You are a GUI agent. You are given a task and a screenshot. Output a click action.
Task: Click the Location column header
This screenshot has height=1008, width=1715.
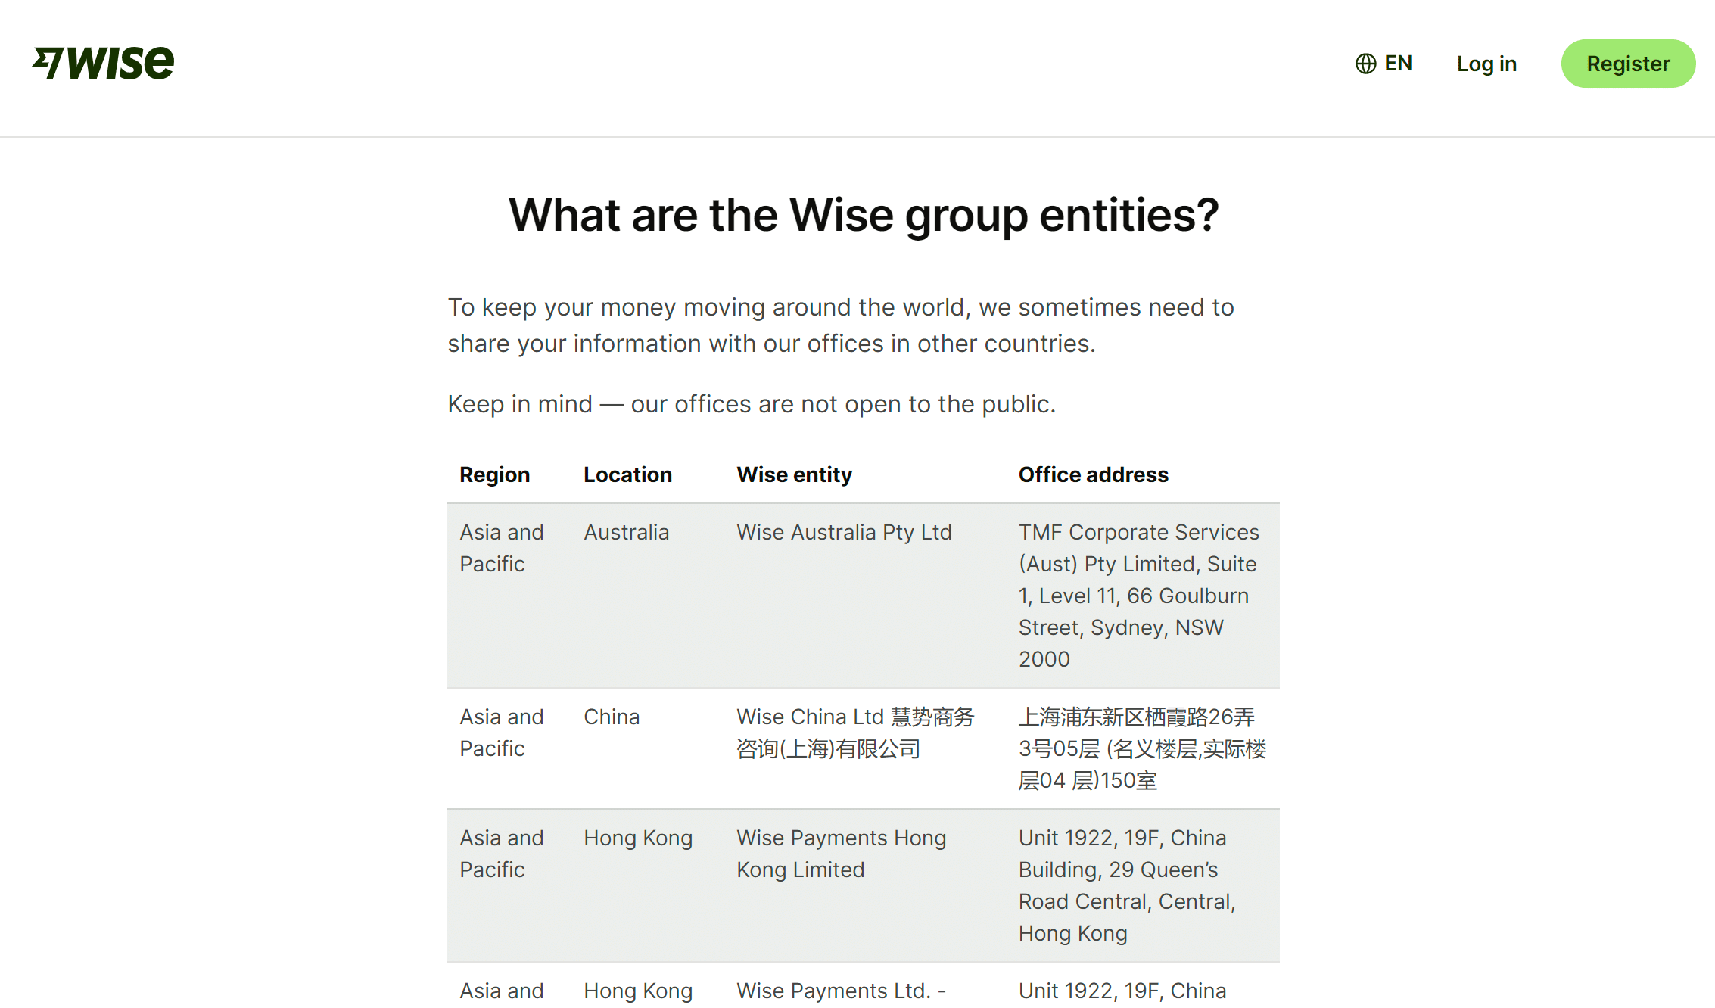point(627,474)
